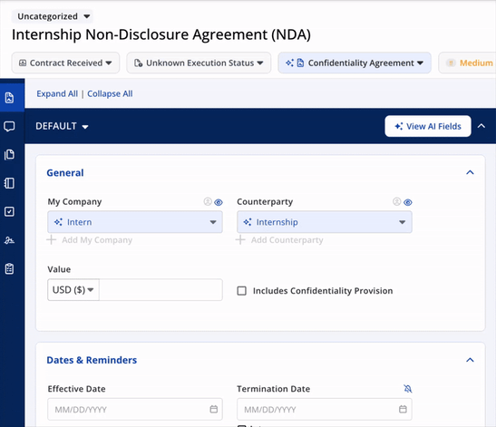Viewport: 496px width, 427px height.
Task: Click the View AI Fields button
Action: click(x=428, y=126)
